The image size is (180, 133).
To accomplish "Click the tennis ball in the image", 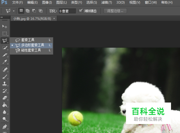I will [76, 118].
